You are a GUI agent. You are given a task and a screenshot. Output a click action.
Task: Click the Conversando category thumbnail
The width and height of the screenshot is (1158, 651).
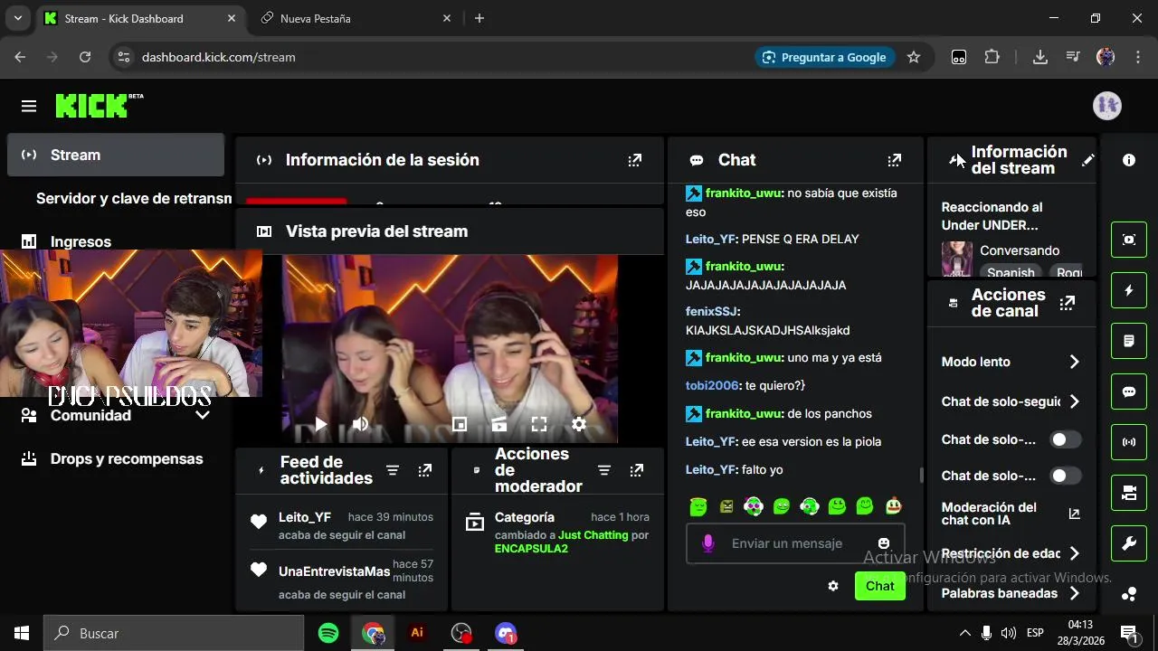957,259
